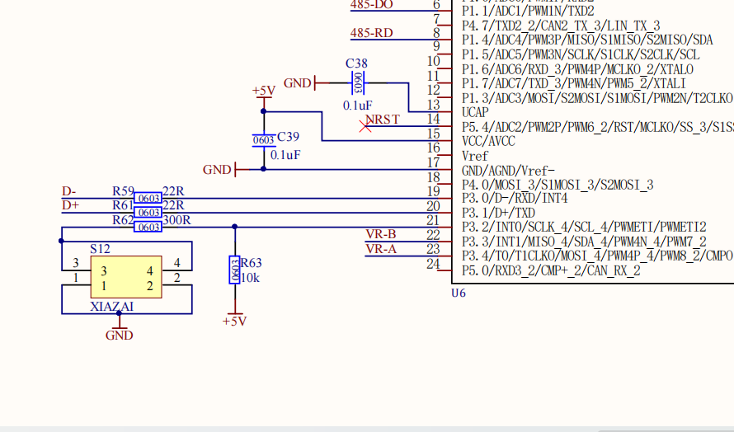The image size is (734, 432).
Task: Click the P3.1/D+/TXD pin name
Action: point(498,213)
